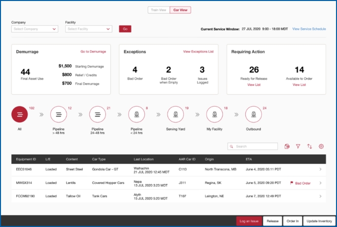Select the My Facility train icon
The height and width of the screenshot is (227, 337).
point(214,114)
